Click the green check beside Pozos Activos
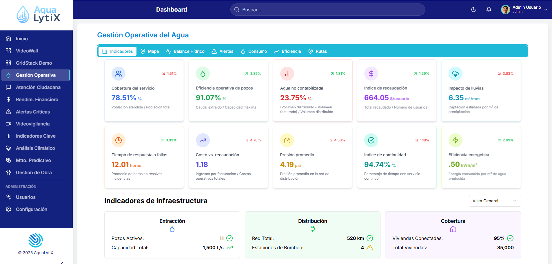Viewport: 552px width, 264px height. (x=229, y=238)
